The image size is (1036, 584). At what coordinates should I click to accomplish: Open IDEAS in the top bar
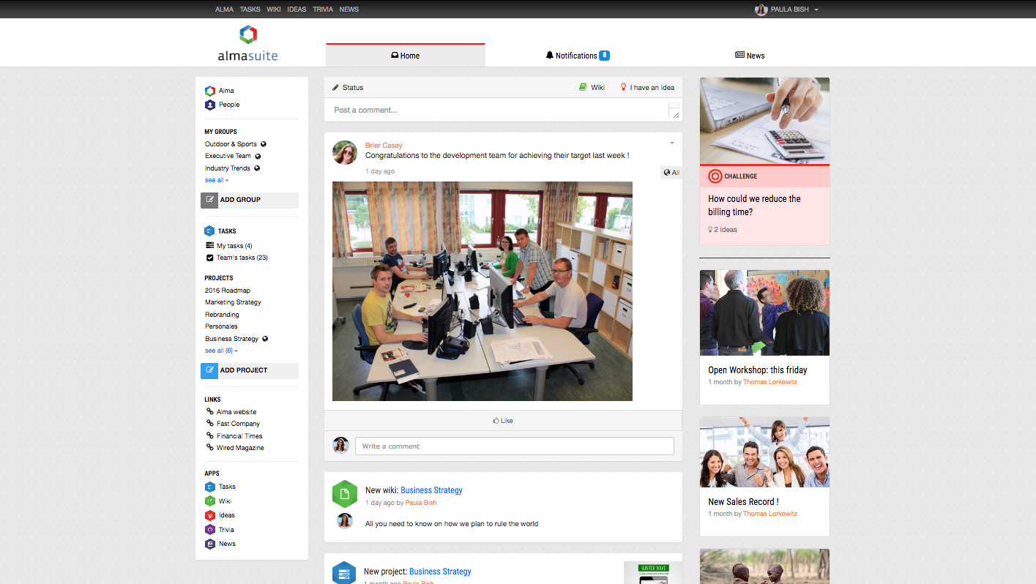pyautogui.click(x=297, y=10)
